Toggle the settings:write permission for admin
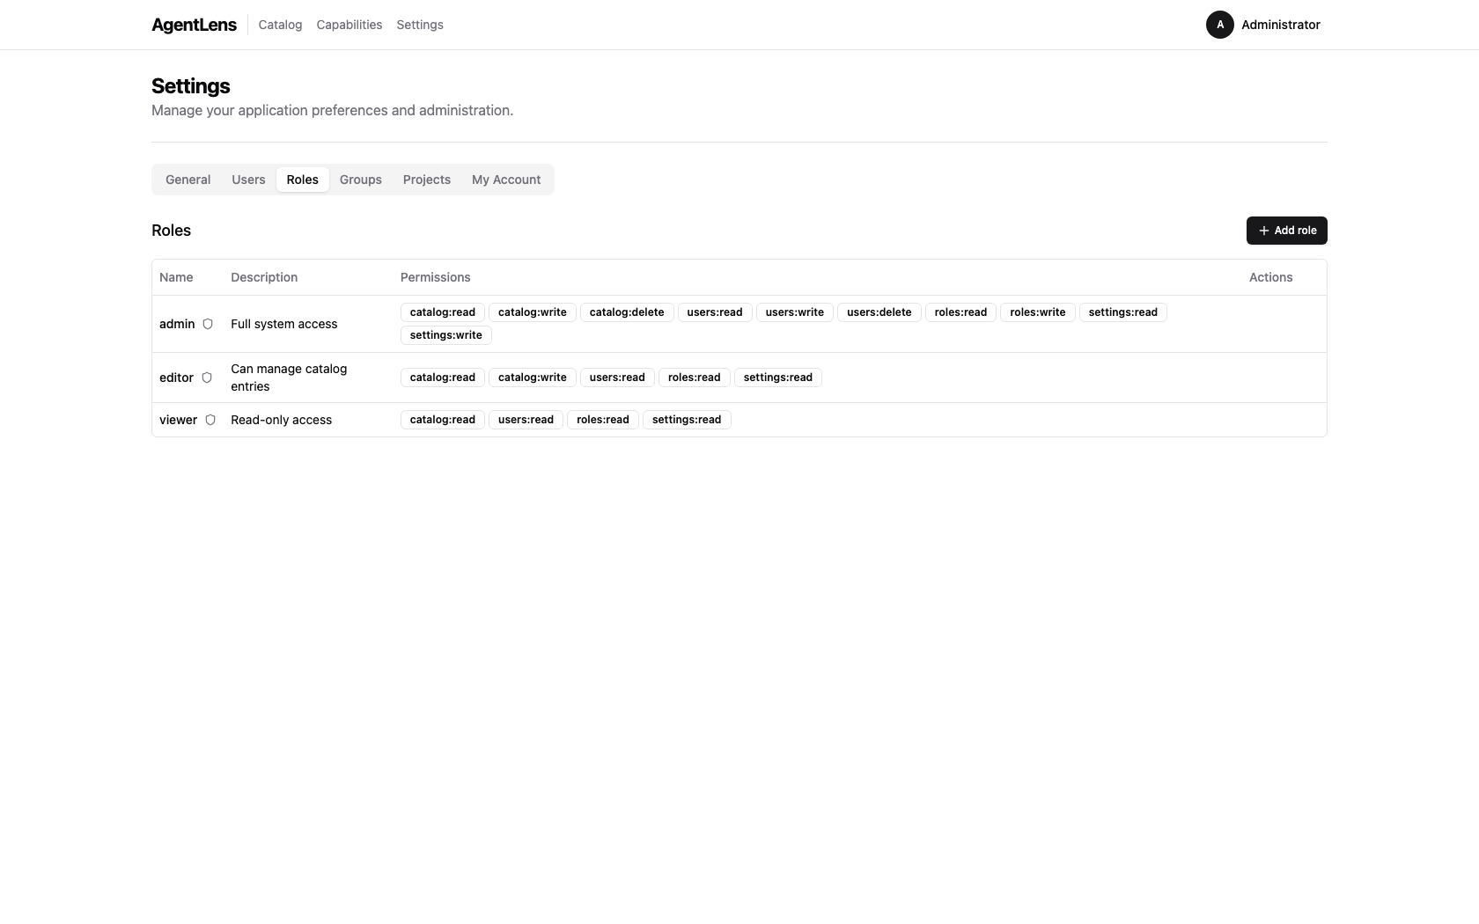1479x924 pixels. tap(445, 334)
